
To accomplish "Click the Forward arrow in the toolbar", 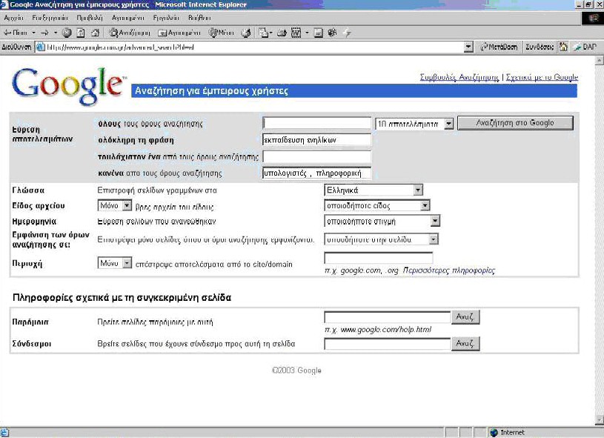I will click(x=44, y=33).
